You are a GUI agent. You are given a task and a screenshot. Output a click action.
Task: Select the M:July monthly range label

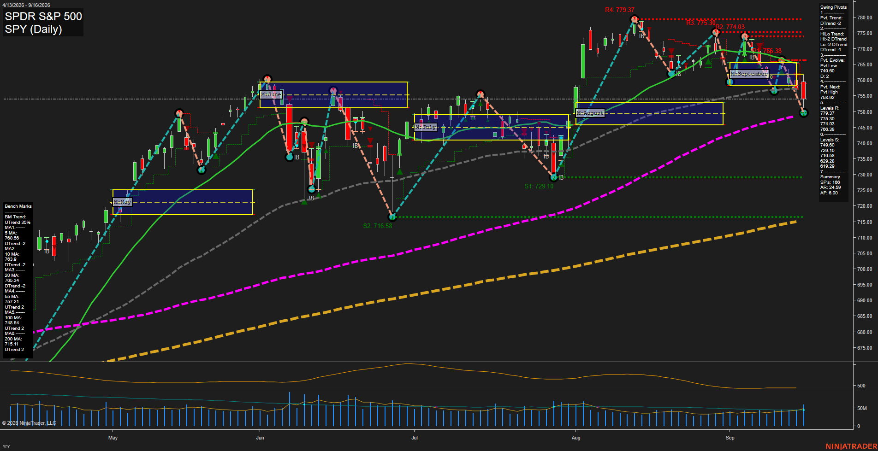point(425,127)
